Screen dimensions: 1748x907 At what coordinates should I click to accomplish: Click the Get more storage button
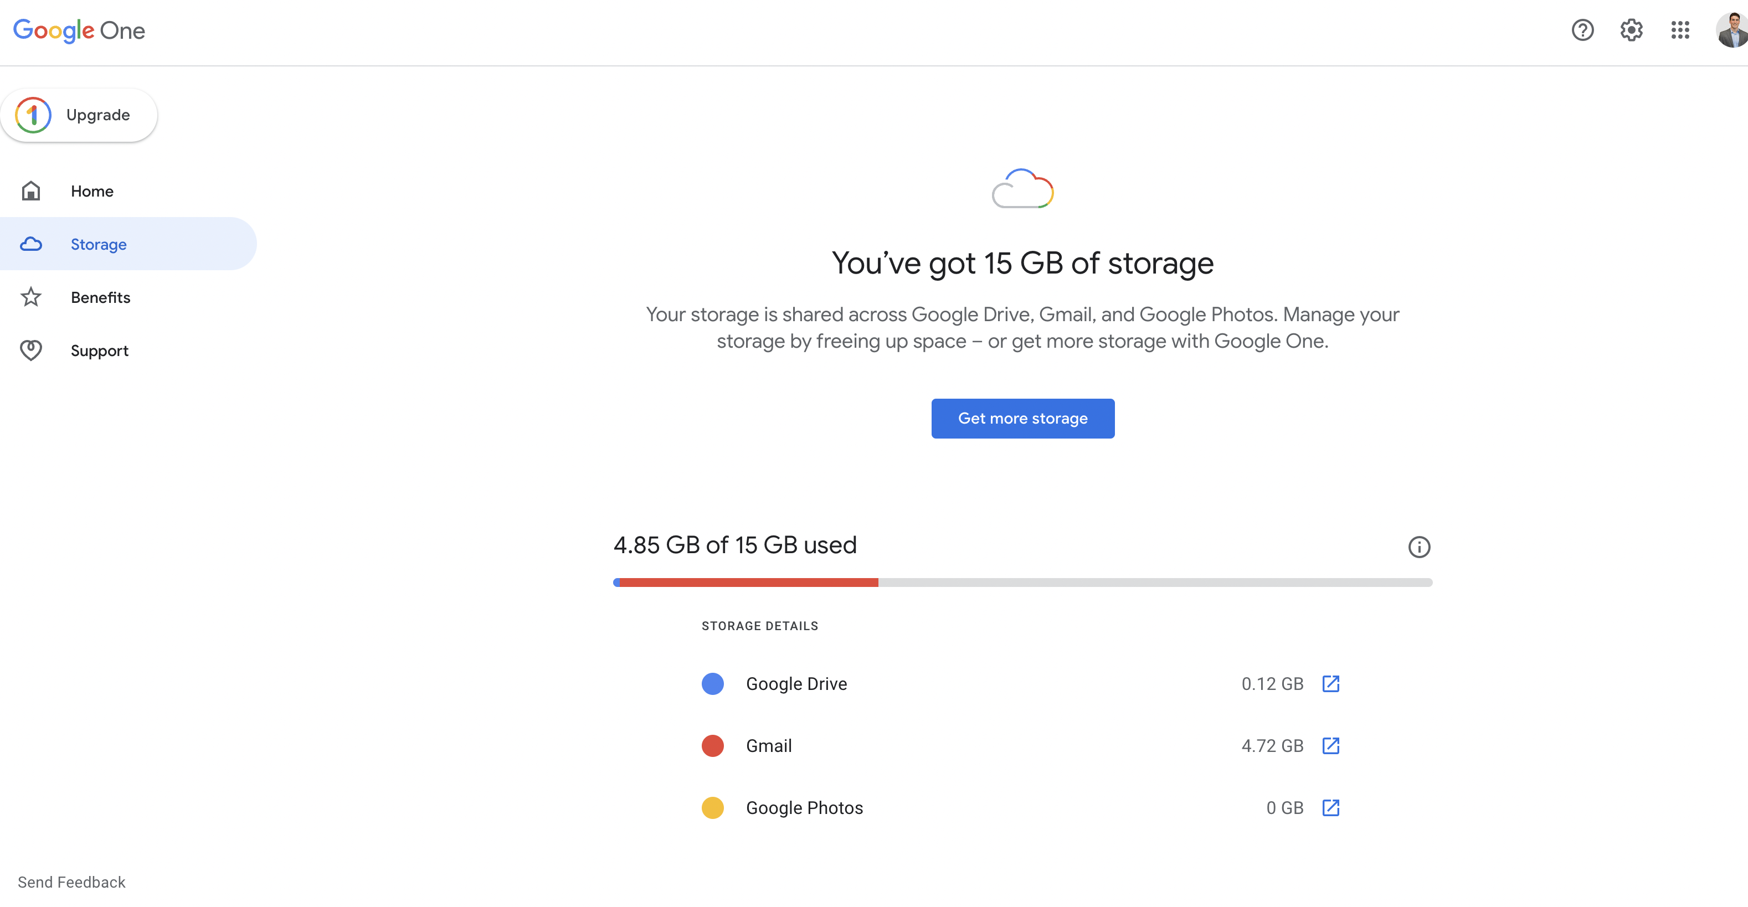tap(1022, 418)
